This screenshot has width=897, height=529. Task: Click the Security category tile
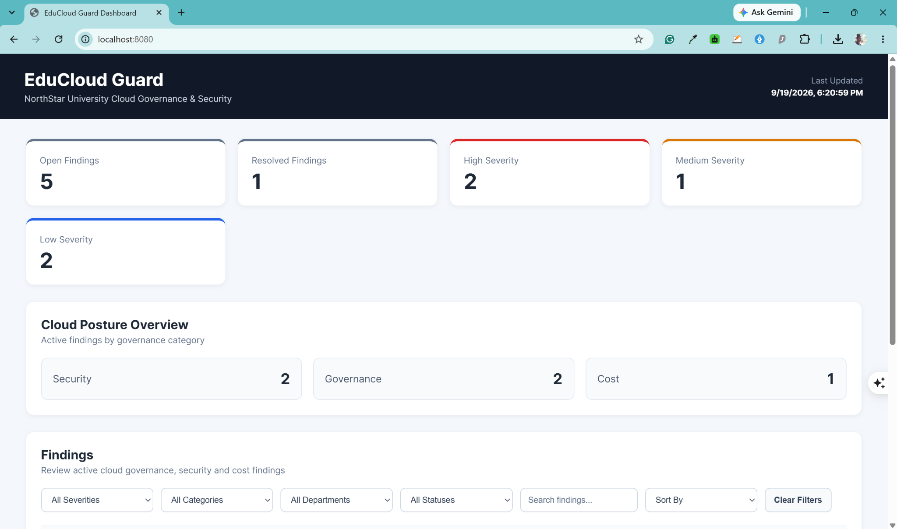[x=171, y=378]
